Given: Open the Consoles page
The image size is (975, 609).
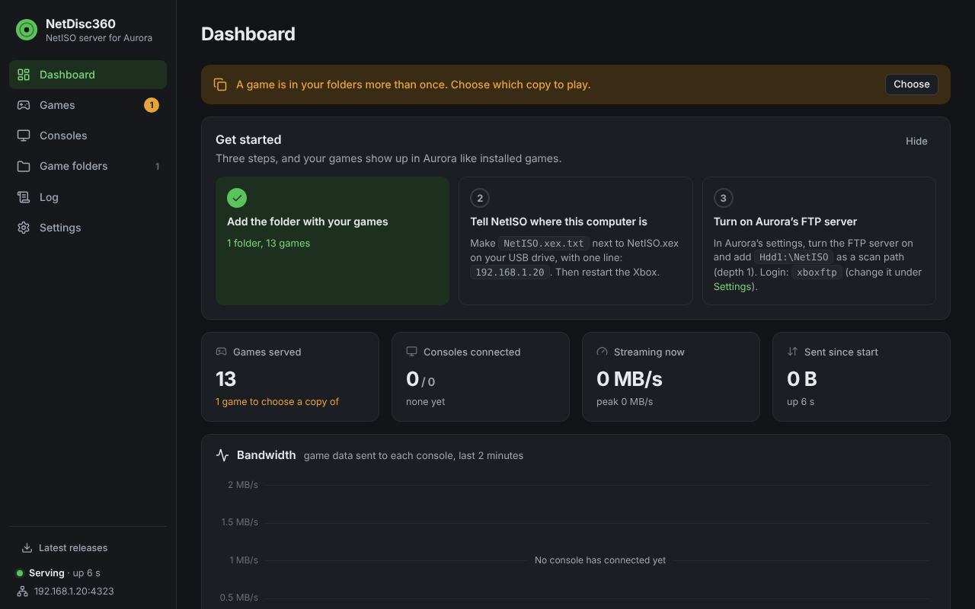Looking at the screenshot, I should (88, 136).
